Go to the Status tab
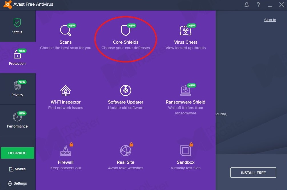The height and width of the screenshot is (190, 287). (18, 26)
